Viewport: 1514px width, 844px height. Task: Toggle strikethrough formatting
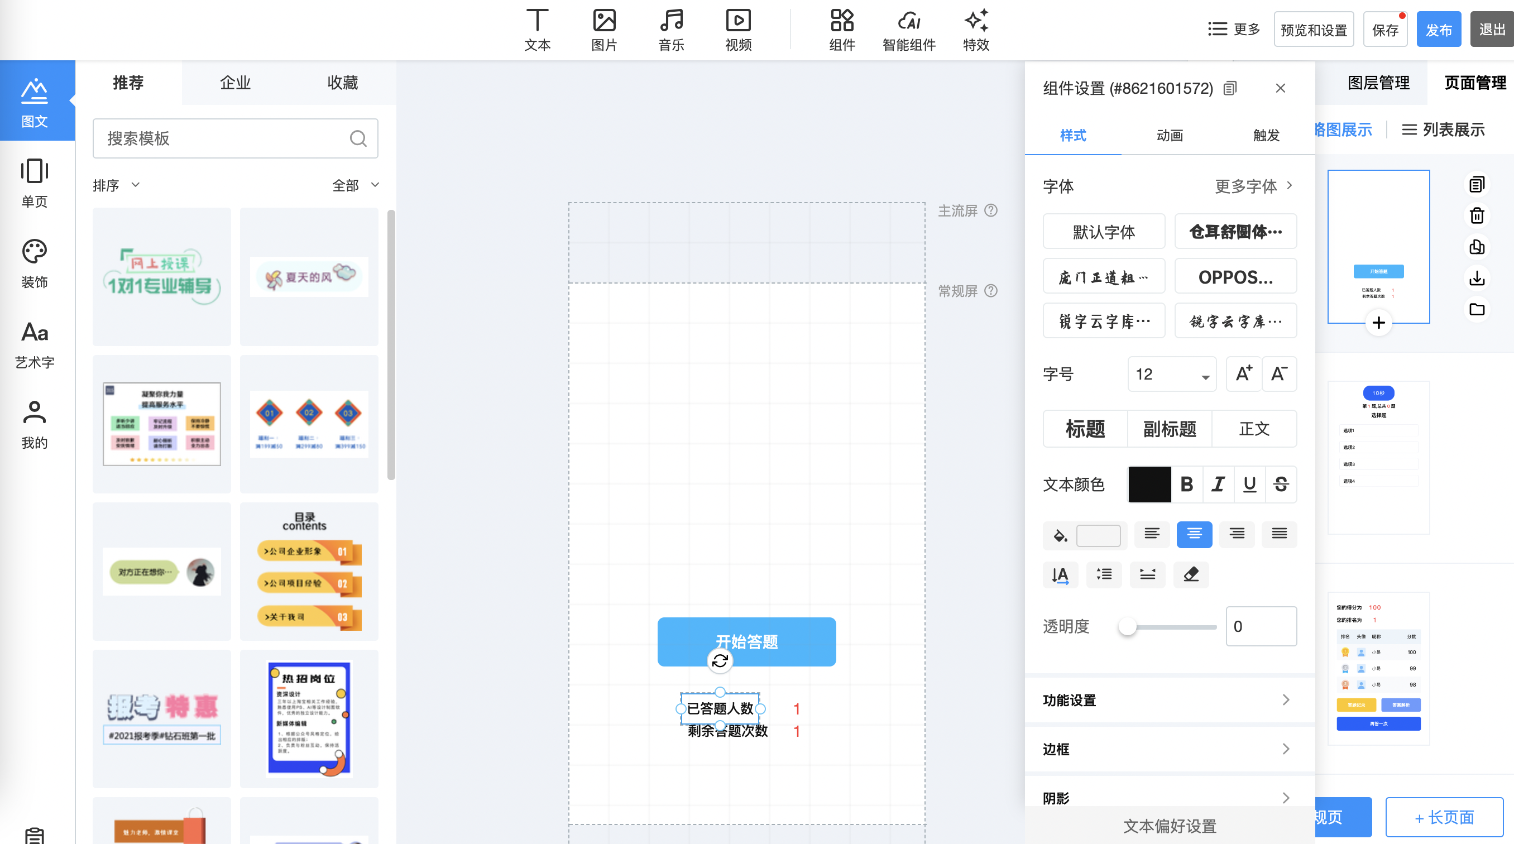[1281, 485]
